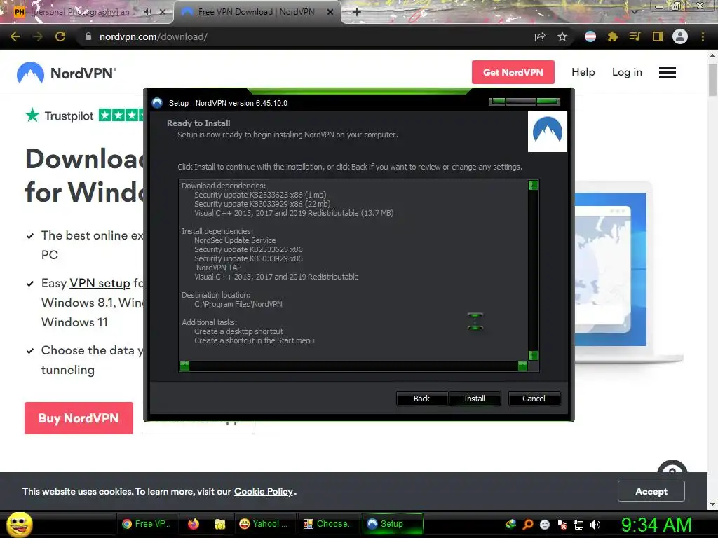Open the Chrome profile avatar

pyautogui.click(x=680, y=36)
